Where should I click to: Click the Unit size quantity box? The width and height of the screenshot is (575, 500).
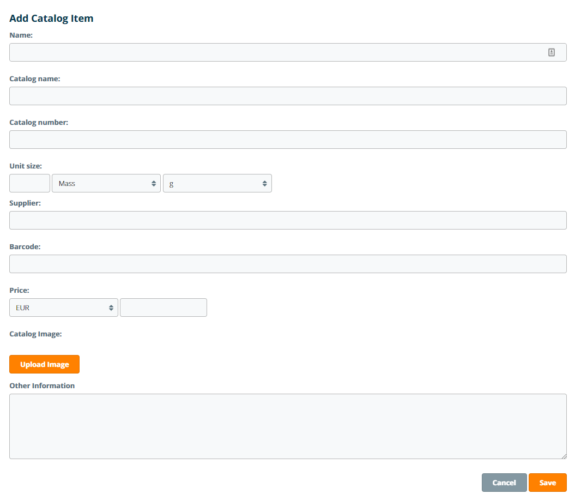pos(29,183)
